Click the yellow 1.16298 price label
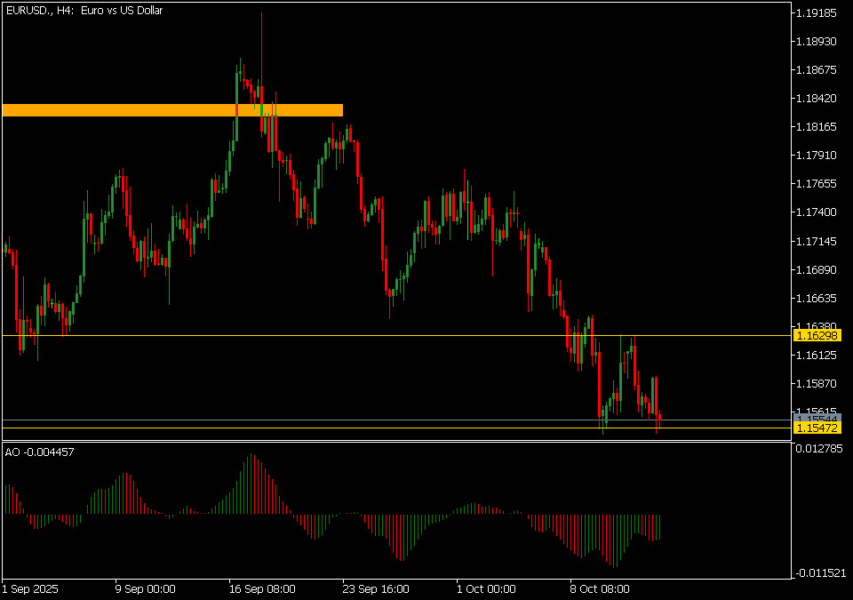This screenshot has width=853, height=600. [x=817, y=336]
